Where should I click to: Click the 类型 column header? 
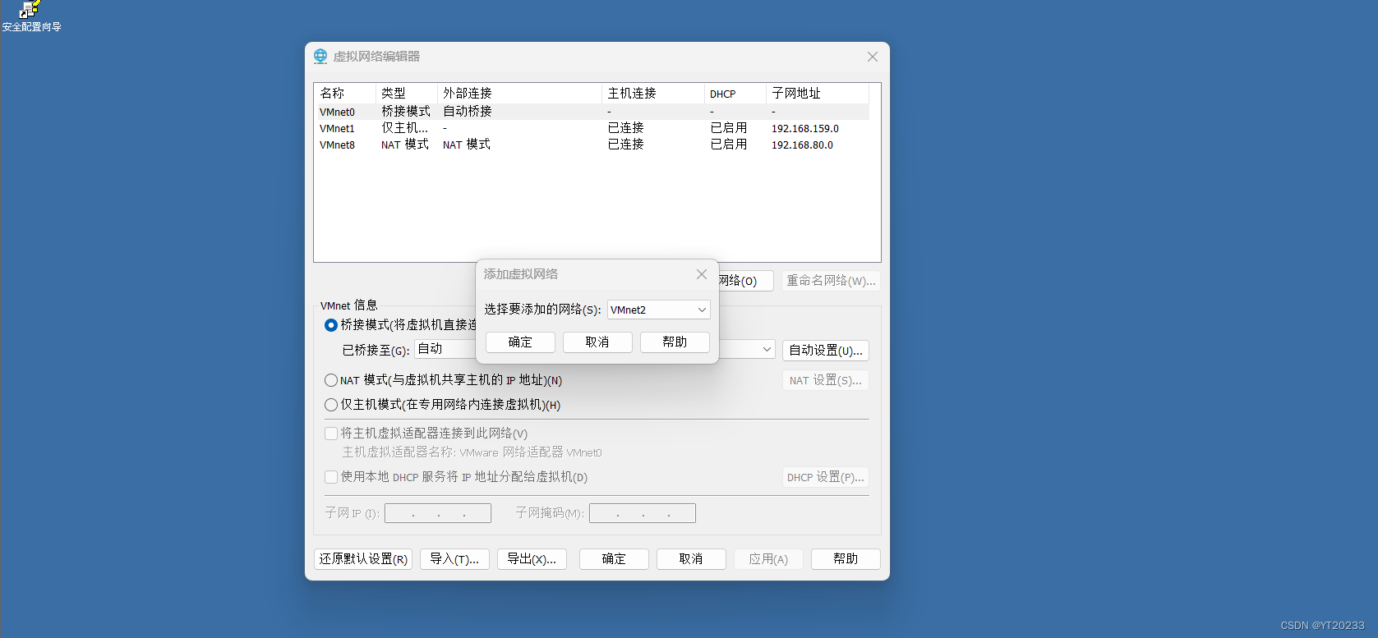point(407,94)
